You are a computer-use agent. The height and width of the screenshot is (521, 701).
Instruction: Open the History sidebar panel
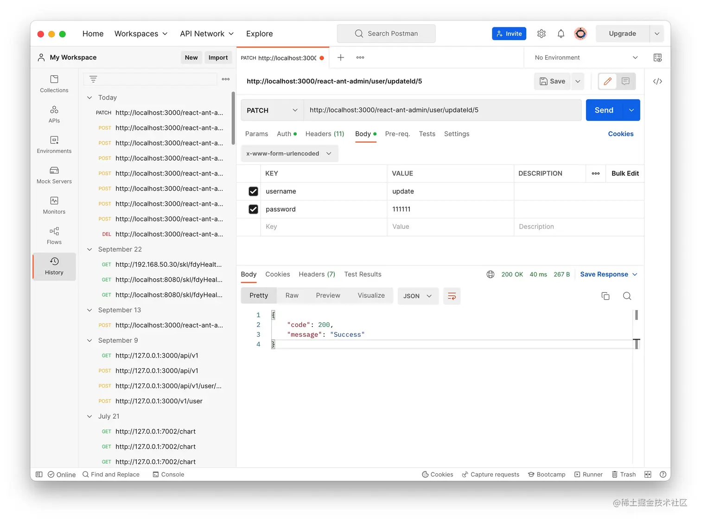click(x=54, y=266)
